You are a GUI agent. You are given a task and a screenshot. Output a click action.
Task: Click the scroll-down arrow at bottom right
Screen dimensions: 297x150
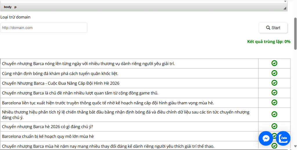(x=295, y=146)
